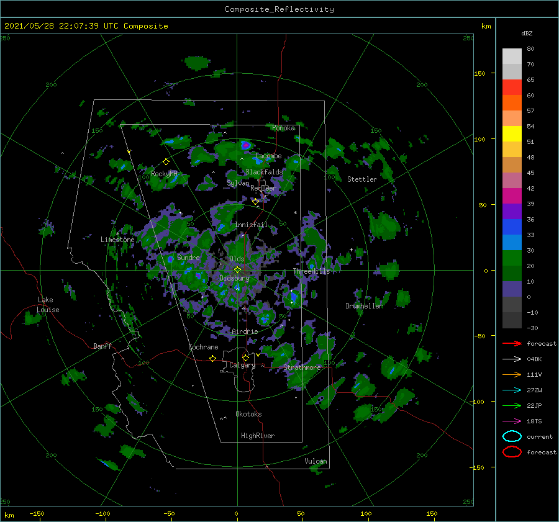559x522 pixels.
Task: Click the slate-purple 0–10 dBZ swatch
Action: point(512,289)
